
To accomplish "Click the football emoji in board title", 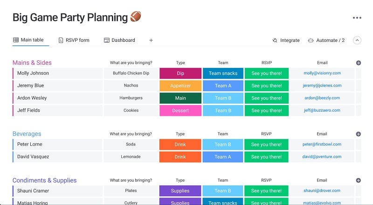I will click(136, 17).
